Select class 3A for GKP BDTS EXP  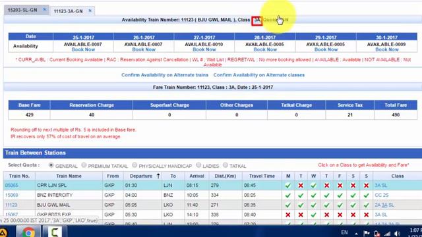378,215
